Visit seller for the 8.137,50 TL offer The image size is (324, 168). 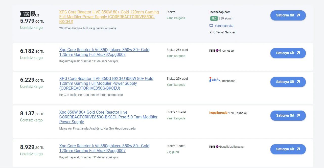(x=288, y=116)
